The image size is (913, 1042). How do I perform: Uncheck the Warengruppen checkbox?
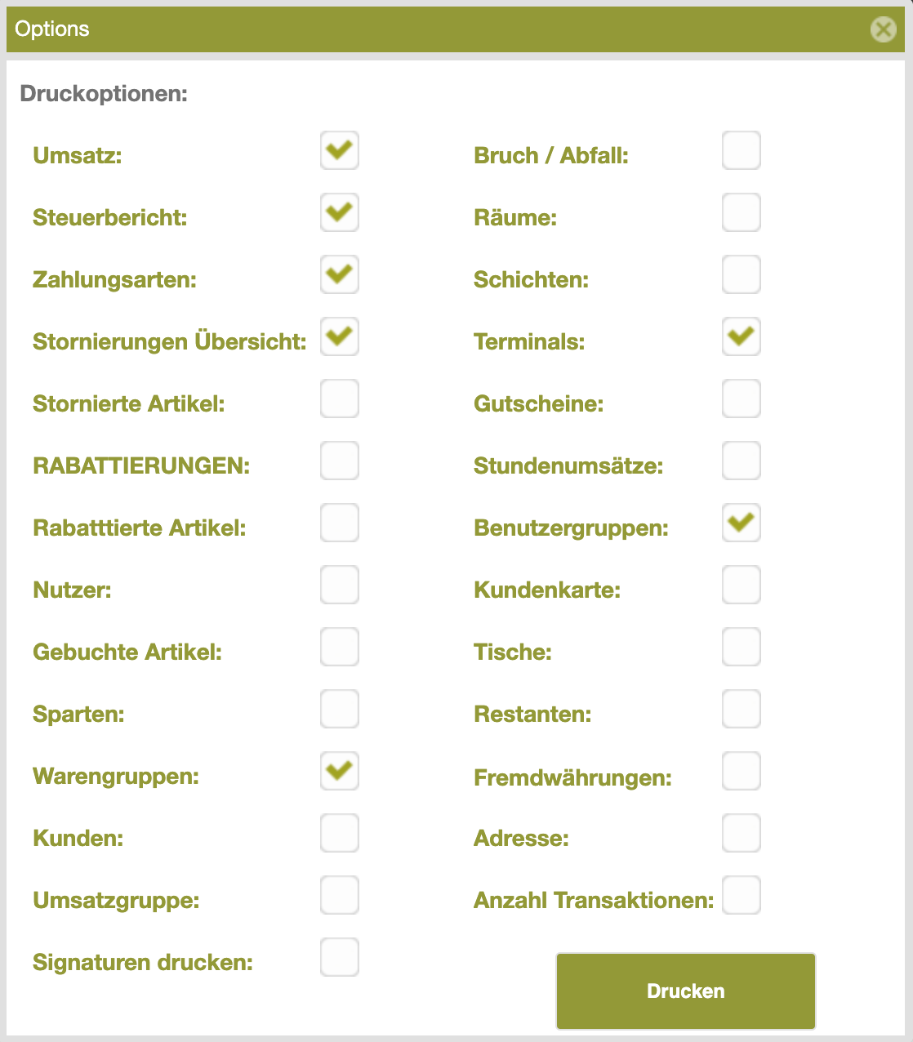[340, 771]
